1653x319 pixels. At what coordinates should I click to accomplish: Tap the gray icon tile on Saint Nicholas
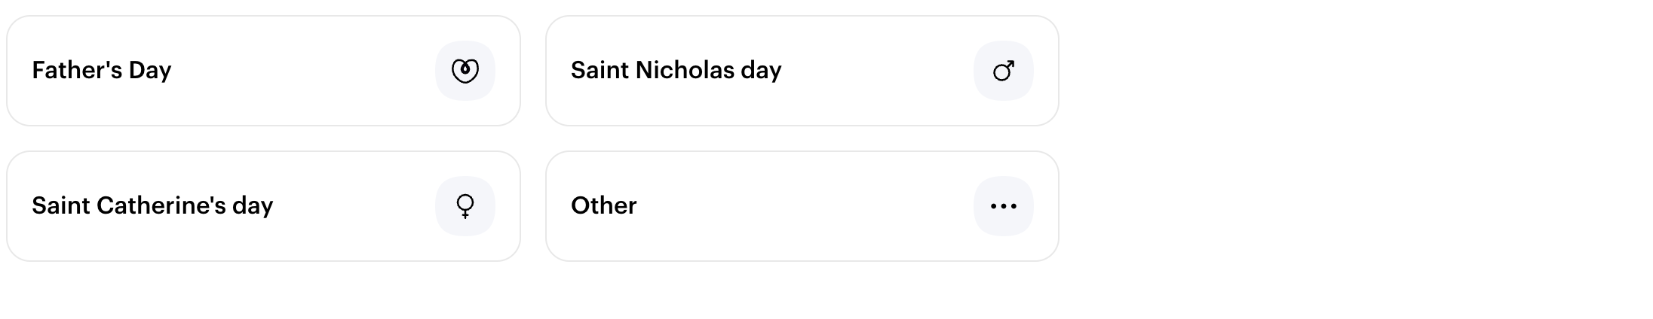point(1004,71)
